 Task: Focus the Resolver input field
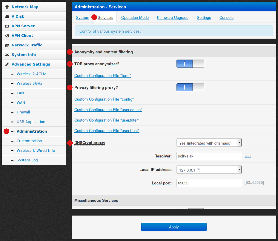[209, 156]
